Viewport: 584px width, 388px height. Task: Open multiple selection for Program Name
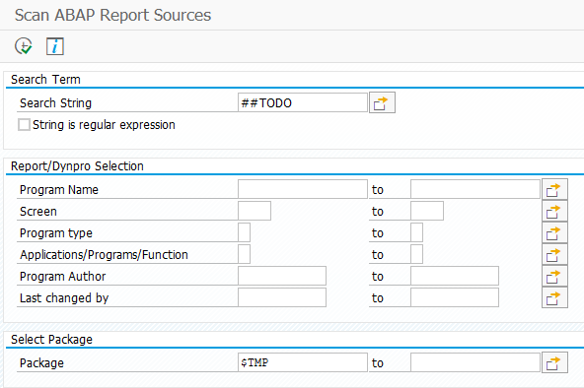click(x=554, y=189)
